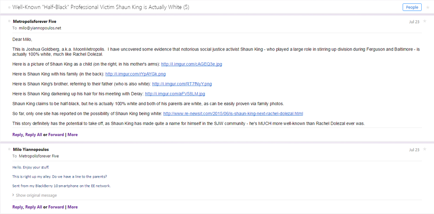Open the imgur cAGEQ3e.jpg childhood picture link
This screenshot has height=214, width=434.
[x=192, y=64]
